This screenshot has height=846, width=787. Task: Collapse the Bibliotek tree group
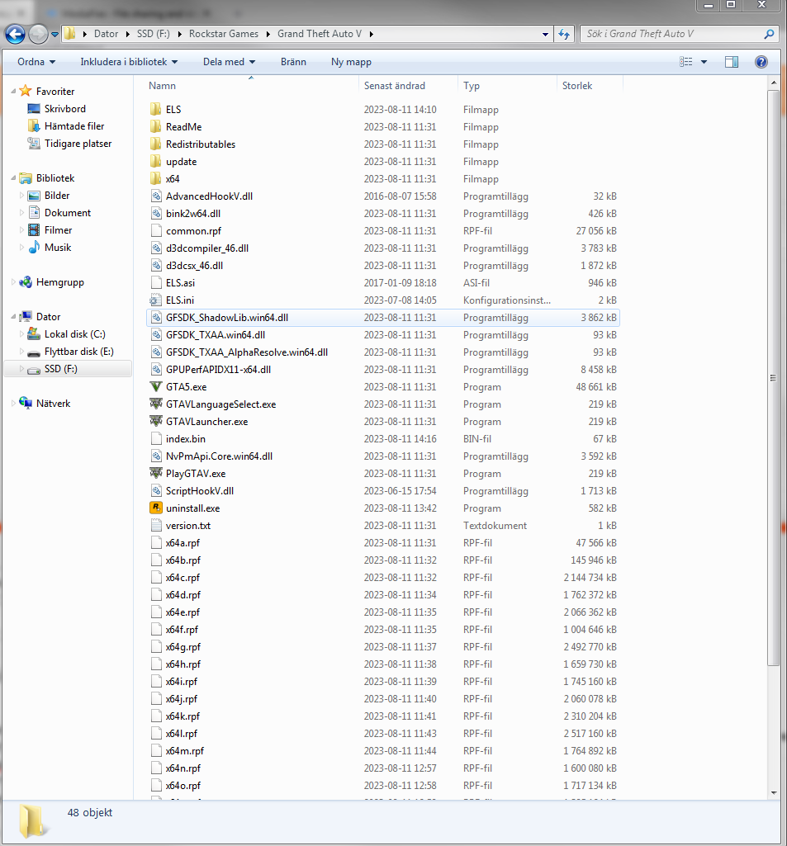13,178
